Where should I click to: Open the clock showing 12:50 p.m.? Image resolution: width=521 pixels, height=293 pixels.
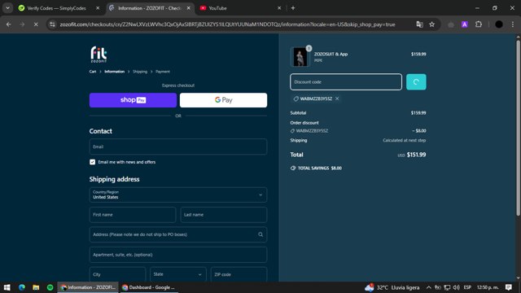pyautogui.click(x=488, y=287)
